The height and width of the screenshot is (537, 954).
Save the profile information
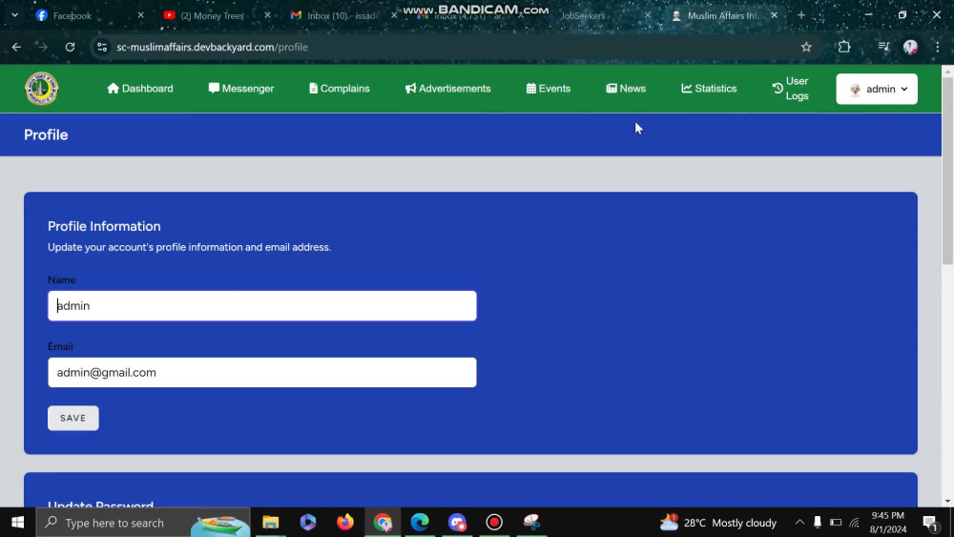pyautogui.click(x=73, y=418)
